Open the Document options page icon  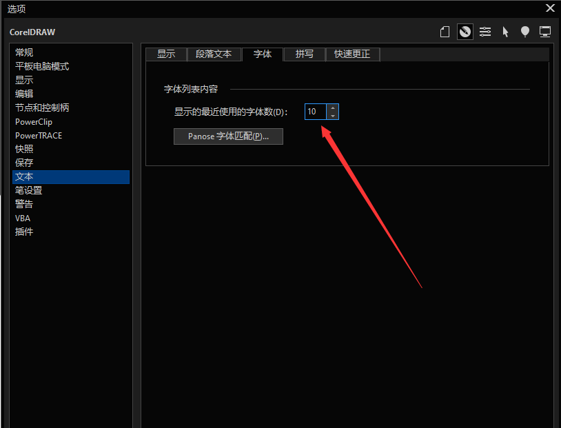[445, 32]
